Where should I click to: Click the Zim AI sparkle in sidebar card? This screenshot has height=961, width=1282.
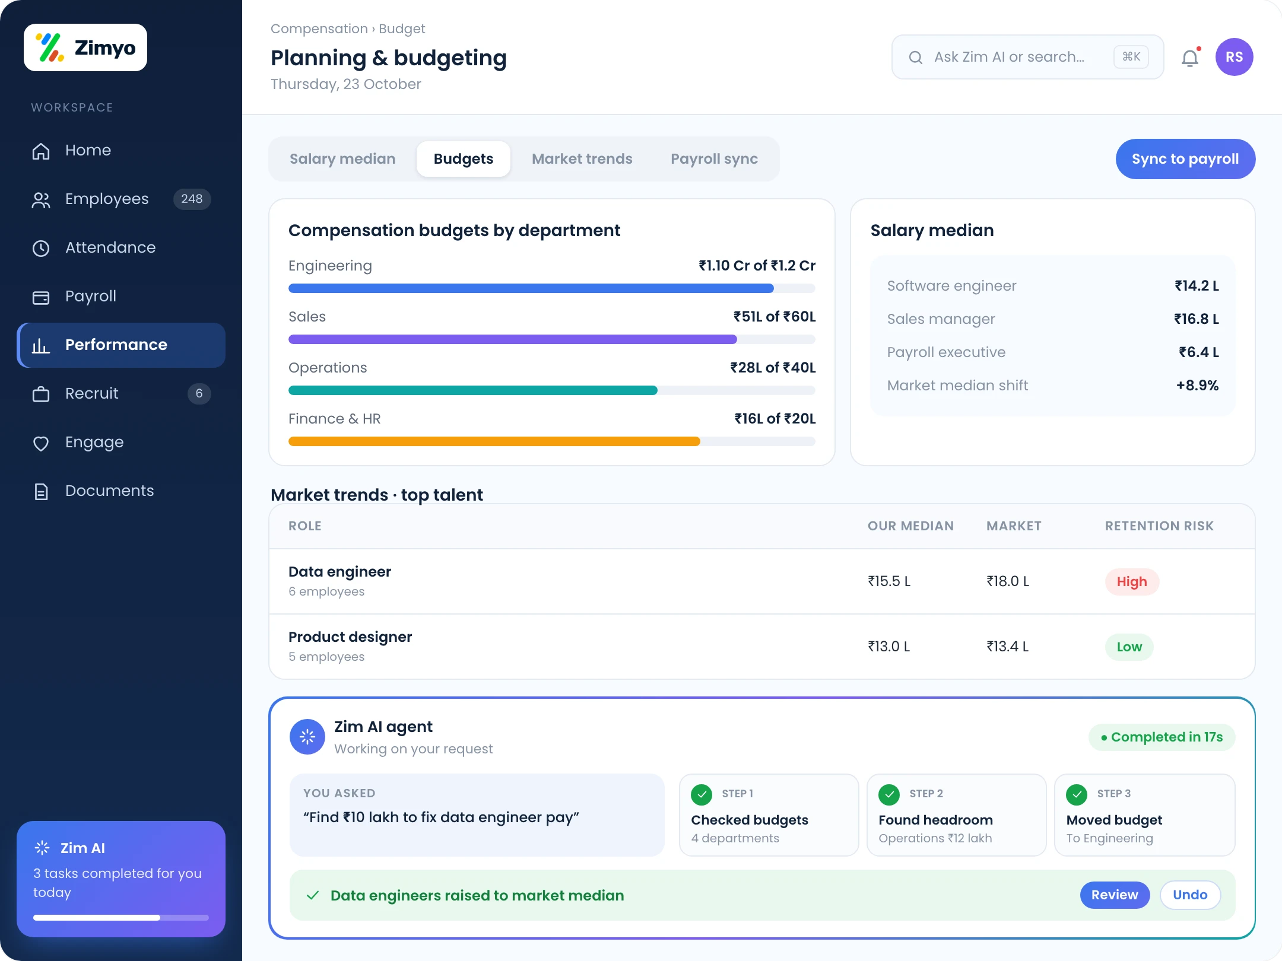(42, 848)
